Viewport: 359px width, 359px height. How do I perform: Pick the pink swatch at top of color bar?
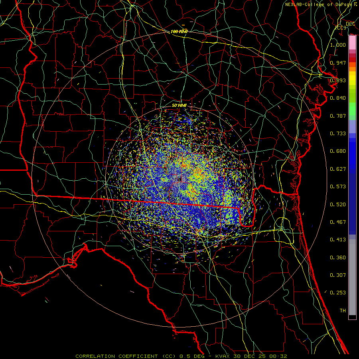[x=352, y=43]
